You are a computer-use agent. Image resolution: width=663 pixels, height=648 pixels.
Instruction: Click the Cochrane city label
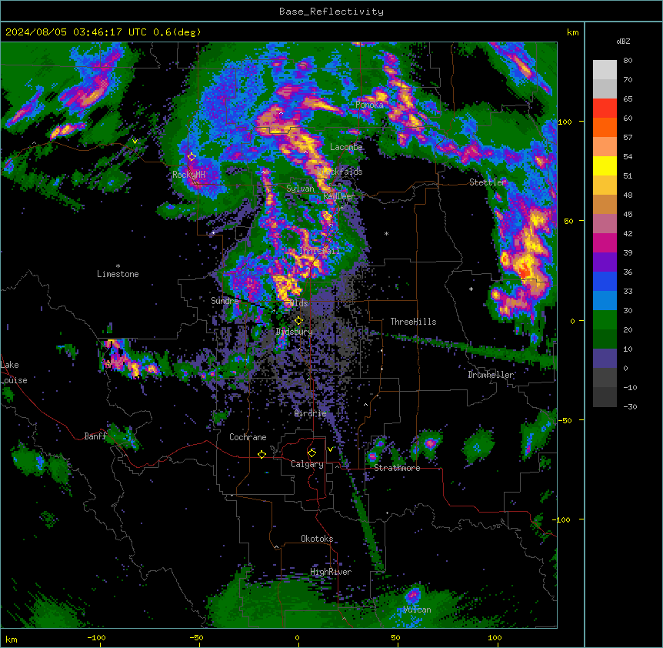(248, 437)
